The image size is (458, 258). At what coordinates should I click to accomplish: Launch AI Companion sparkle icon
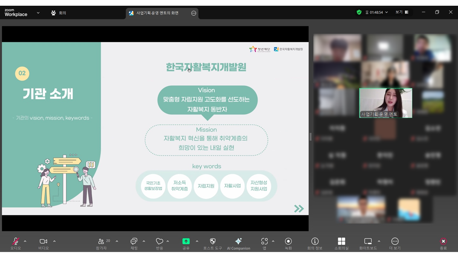pyautogui.click(x=238, y=241)
